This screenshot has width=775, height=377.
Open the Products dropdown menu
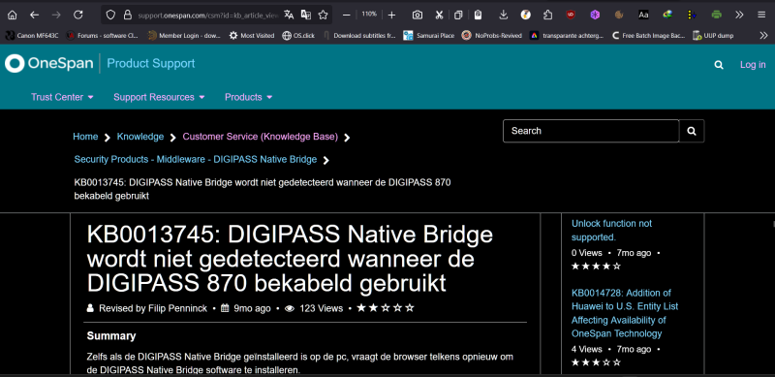point(249,97)
